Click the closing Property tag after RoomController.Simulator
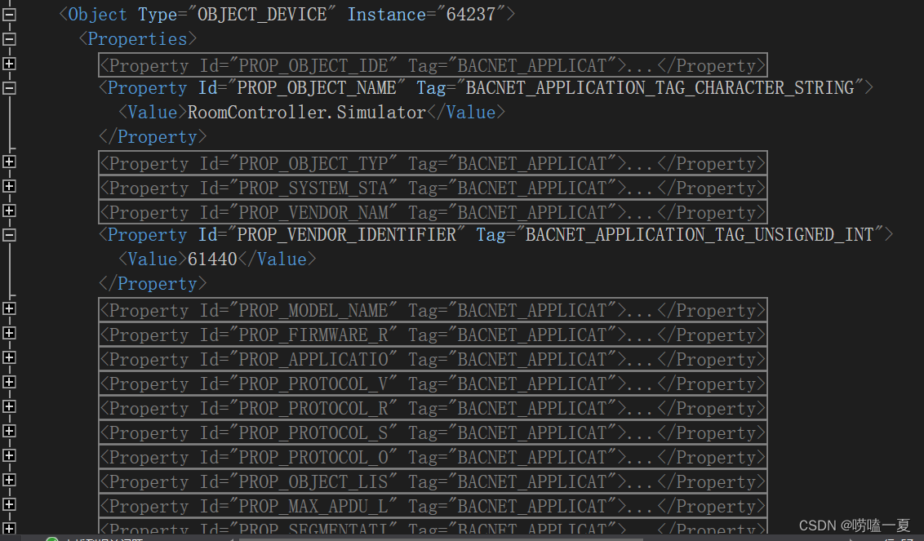Image resolution: width=924 pixels, height=541 pixels. click(x=153, y=137)
